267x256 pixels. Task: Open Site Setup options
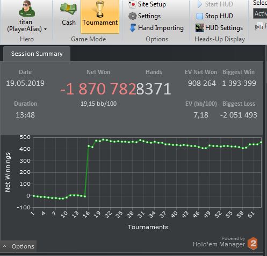pos(147,4)
